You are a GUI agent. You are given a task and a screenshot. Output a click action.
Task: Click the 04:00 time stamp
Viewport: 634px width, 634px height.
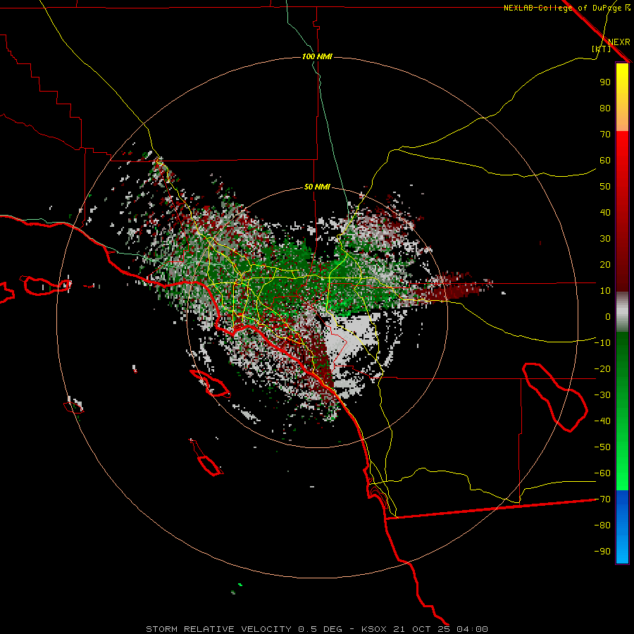pyautogui.click(x=472, y=629)
